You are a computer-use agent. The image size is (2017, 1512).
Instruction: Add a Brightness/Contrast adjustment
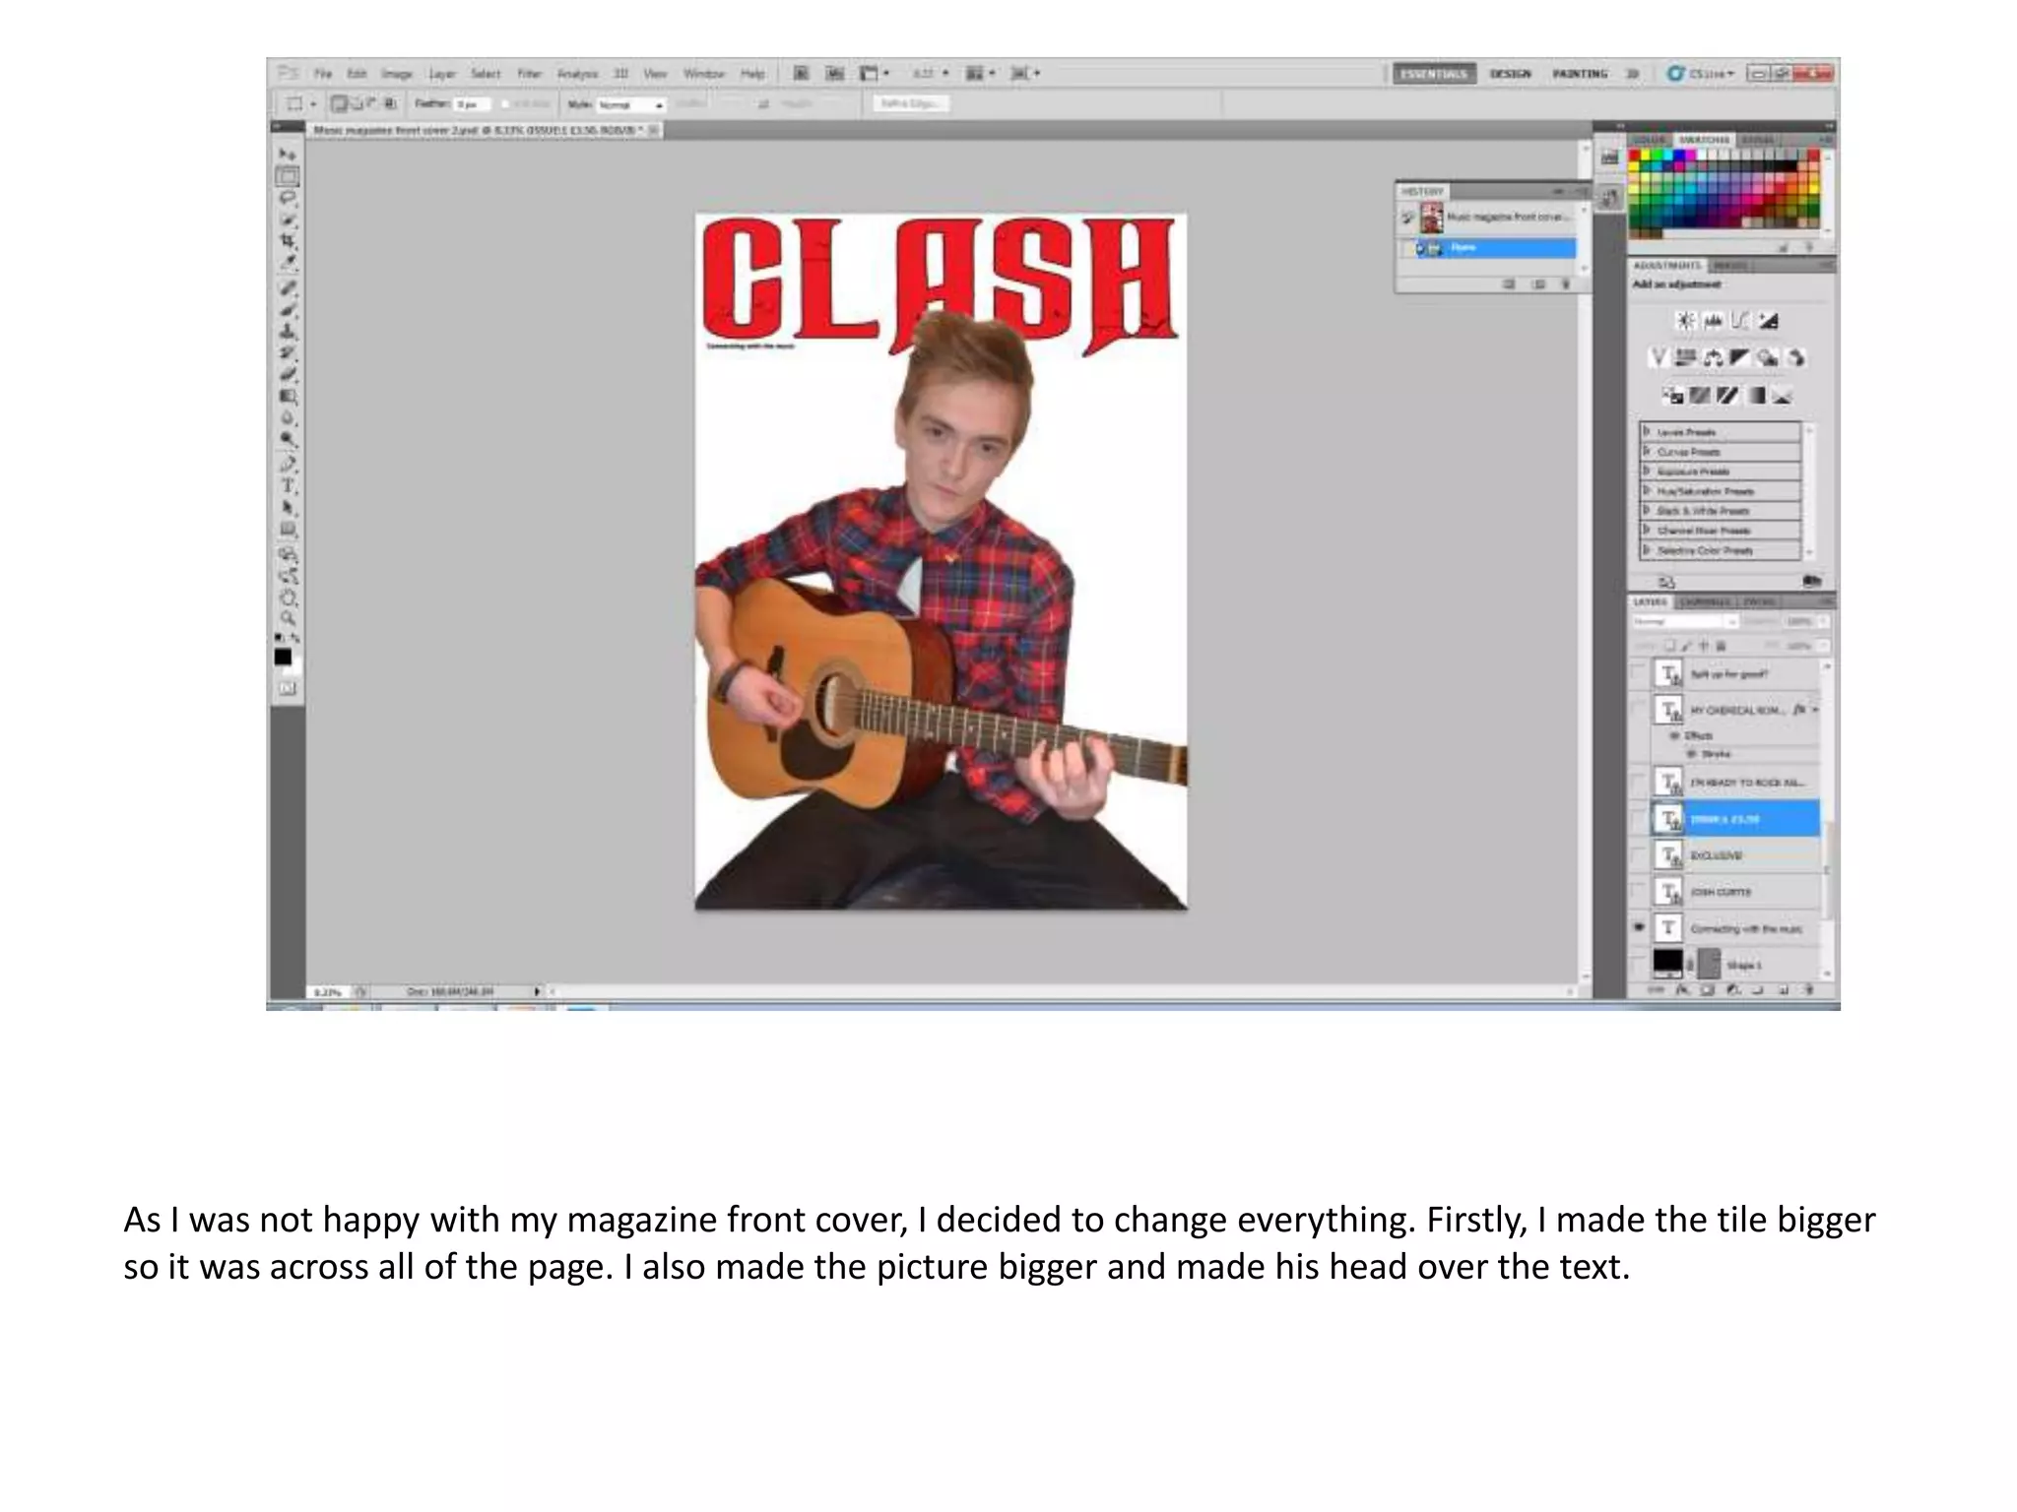(x=1685, y=321)
